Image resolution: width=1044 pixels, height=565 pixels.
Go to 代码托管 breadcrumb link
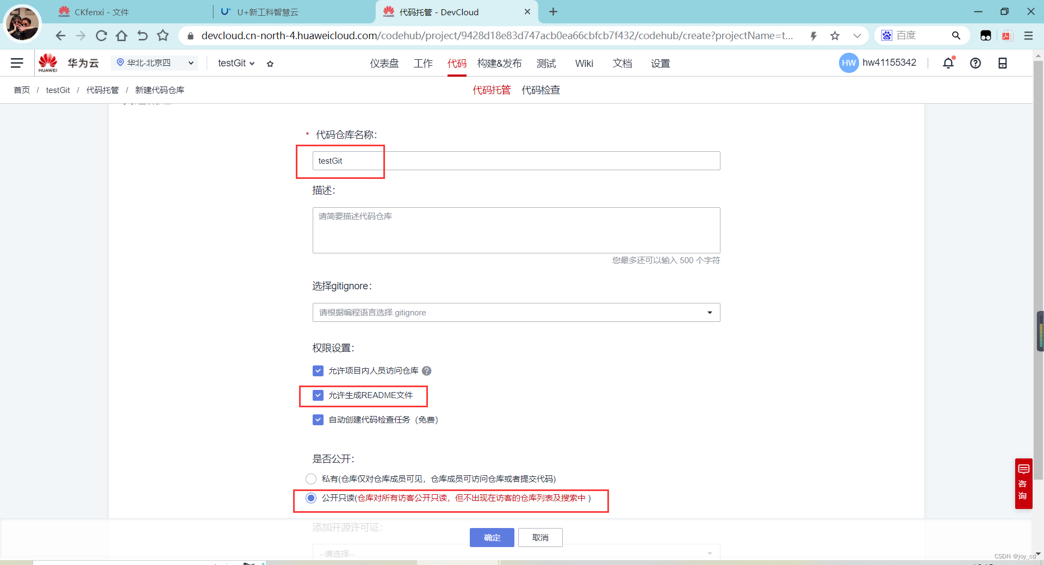tap(102, 90)
